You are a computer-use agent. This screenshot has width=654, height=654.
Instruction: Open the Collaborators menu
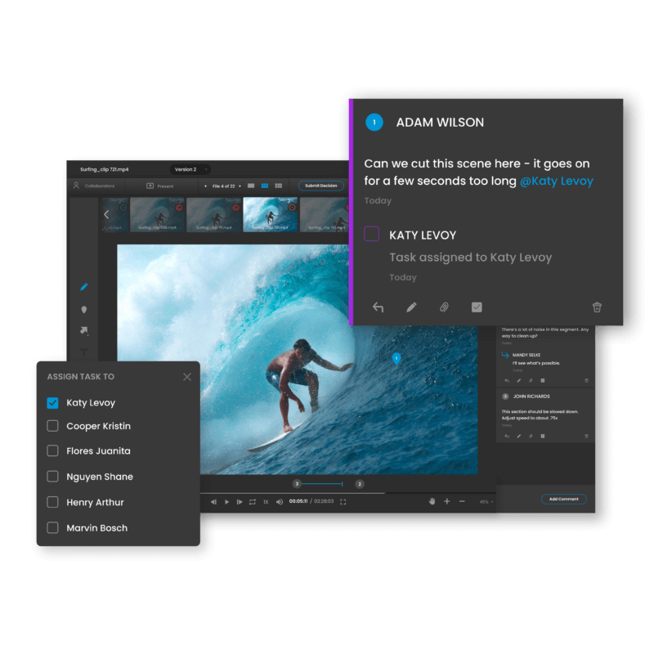[94, 186]
